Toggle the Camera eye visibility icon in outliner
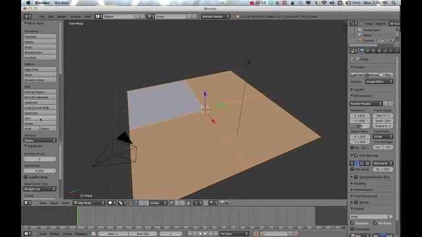 tap(382, 41)
